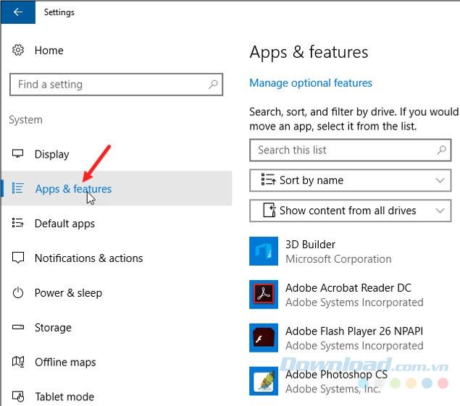Click the Home gear icon

(x=18, y=50)
